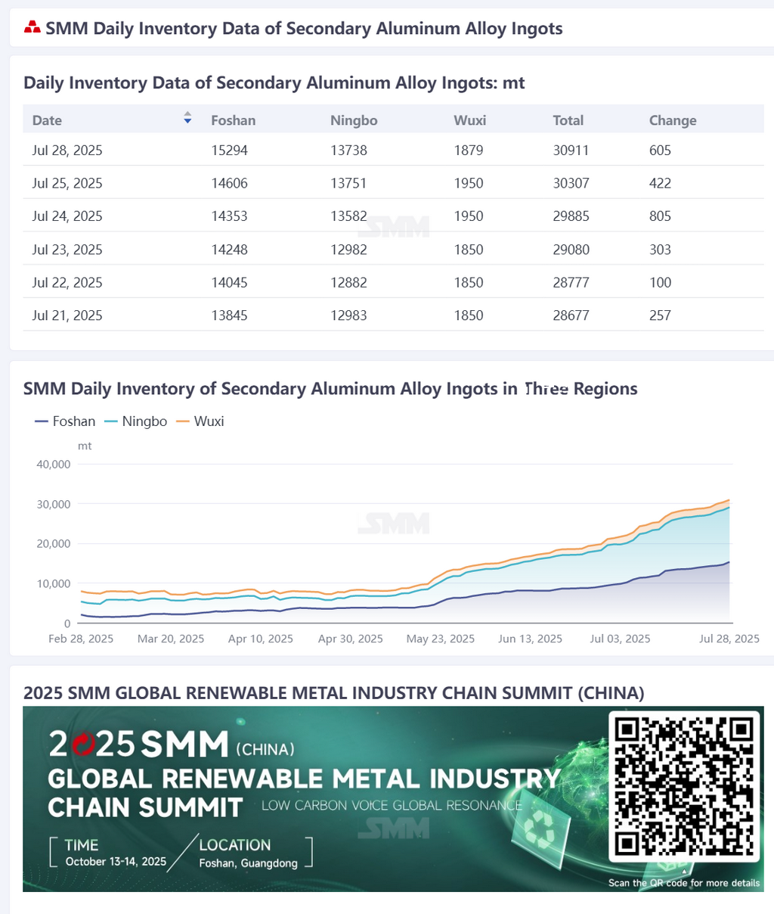The width and height of the screenshot is (774, 914).
Task: Click the summit QR code
Action: click(x=684, y=786)
